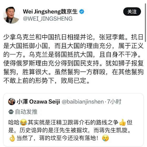Click the thumbs-up emoji
This screenshot has height=147, width=147.
122,122
